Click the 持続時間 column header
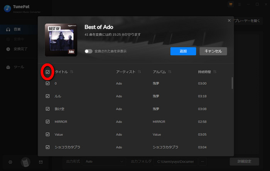The height and width of the screenshot is (171, 270). [204, 72]
